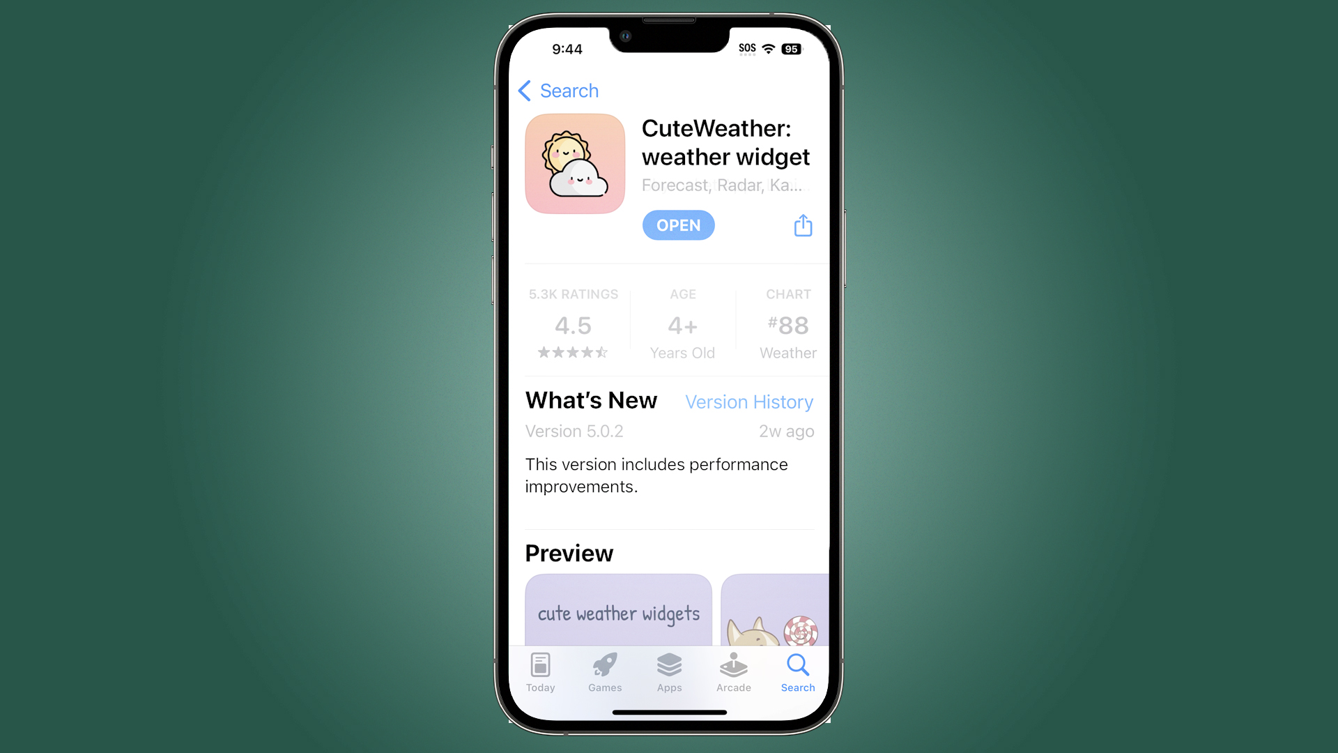The width and height of the screenshot is (1338, 753).
Task: Tap the 4+ age rating badge
Action: pos(681,324)
